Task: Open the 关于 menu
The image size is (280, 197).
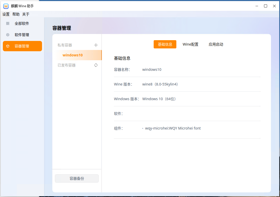Action: [26, 14]
